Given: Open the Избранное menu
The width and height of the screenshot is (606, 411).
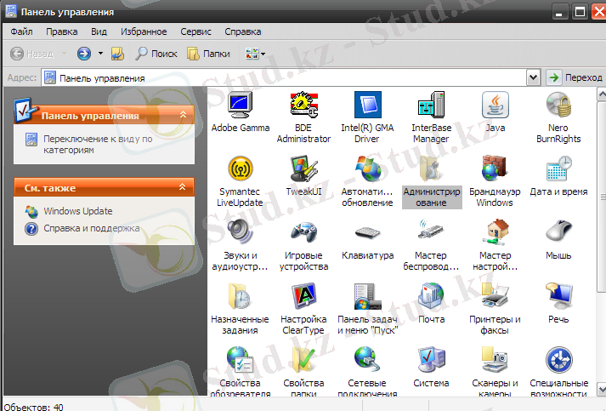Looking at the screenshot, I should [x=144, y=31].
